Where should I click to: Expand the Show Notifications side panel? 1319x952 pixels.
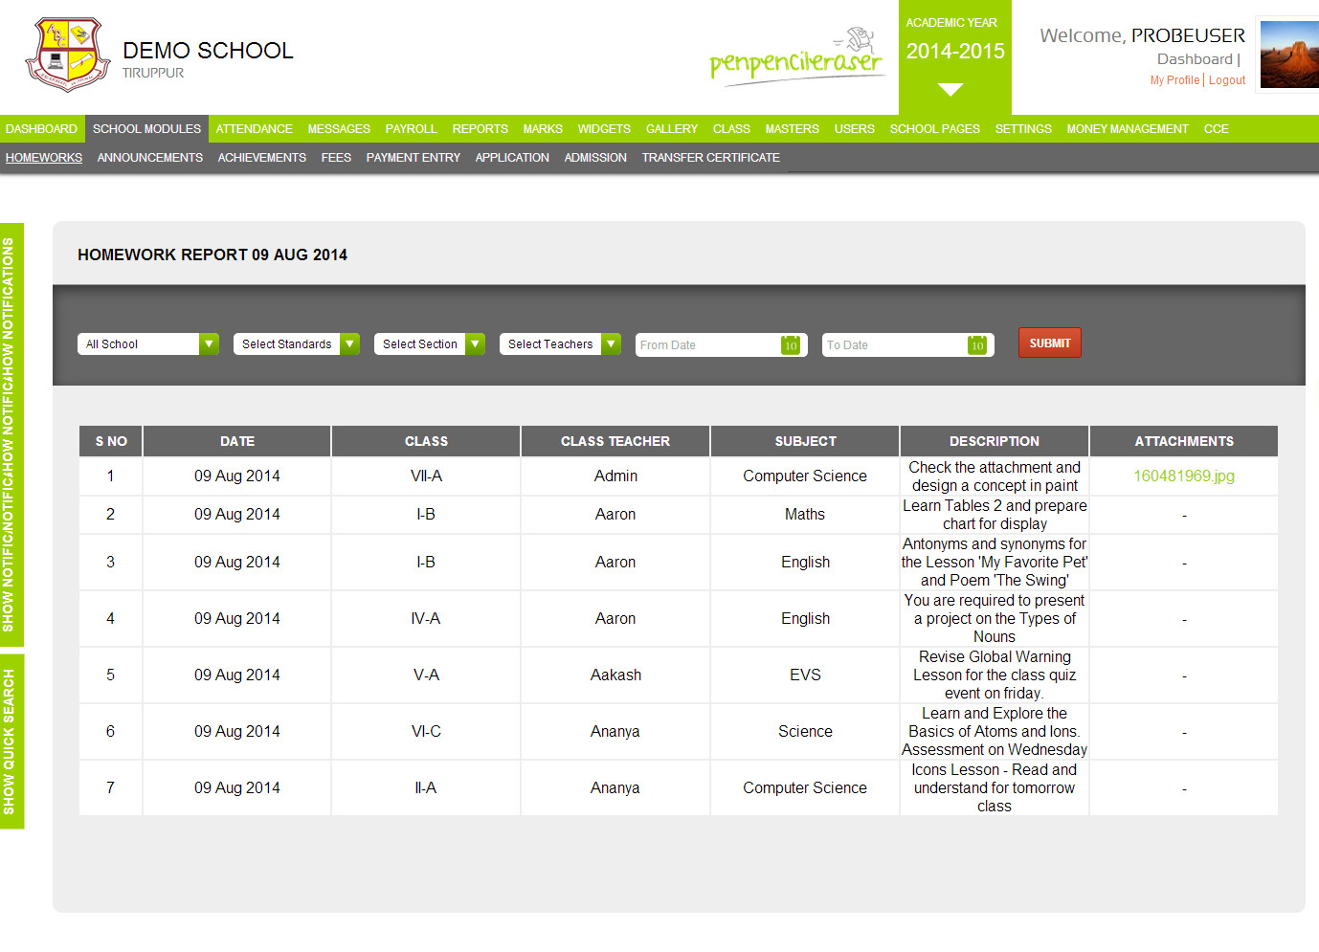point(11,434)
